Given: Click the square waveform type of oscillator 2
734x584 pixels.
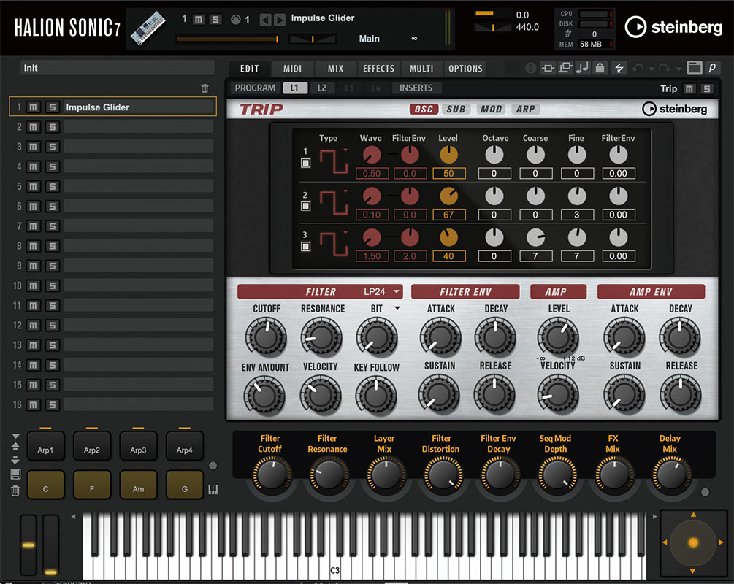Looking at the screenshot, I should click(333, 203).
